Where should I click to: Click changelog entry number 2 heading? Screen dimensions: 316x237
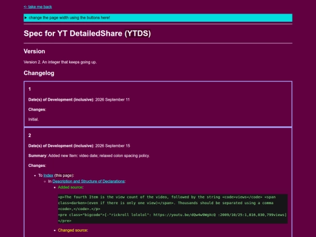[x=30, y=135]
